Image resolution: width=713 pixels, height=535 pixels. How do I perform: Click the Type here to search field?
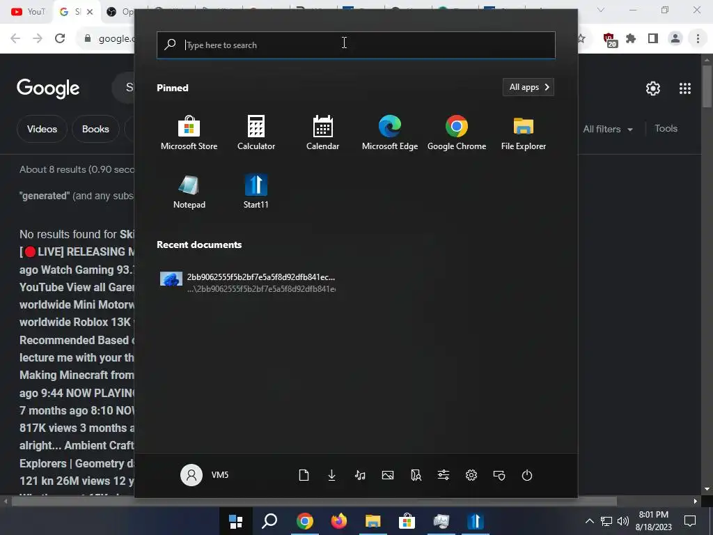[356, 45]
